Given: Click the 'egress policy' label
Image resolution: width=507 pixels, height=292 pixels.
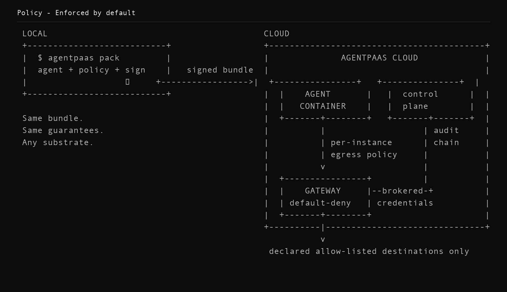Looking at the screenshot, I should point(364,154).
